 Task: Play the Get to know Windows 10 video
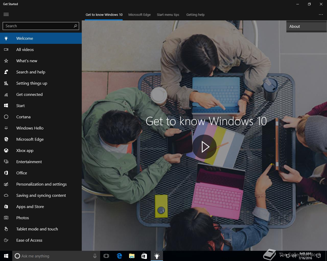[204, 147]
